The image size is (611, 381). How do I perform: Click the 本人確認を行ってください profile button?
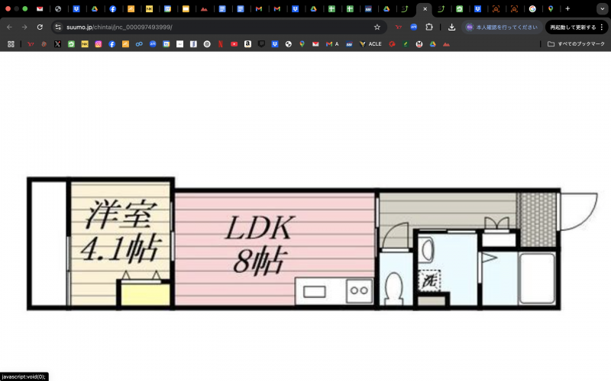click(x=496, y=27)
